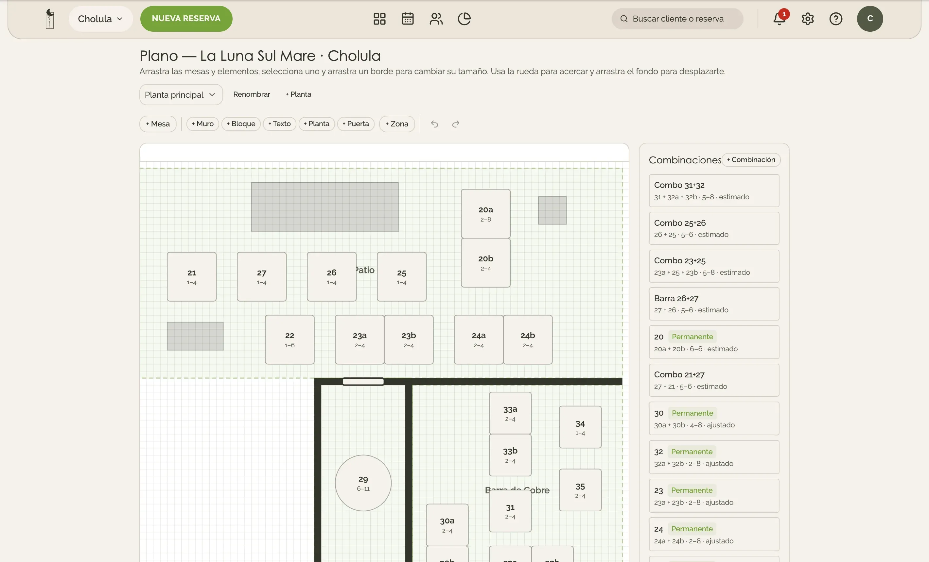The image size is (929, 562).
Task: Open the Combo 21+27 combination card
Action: pos(714,380)
